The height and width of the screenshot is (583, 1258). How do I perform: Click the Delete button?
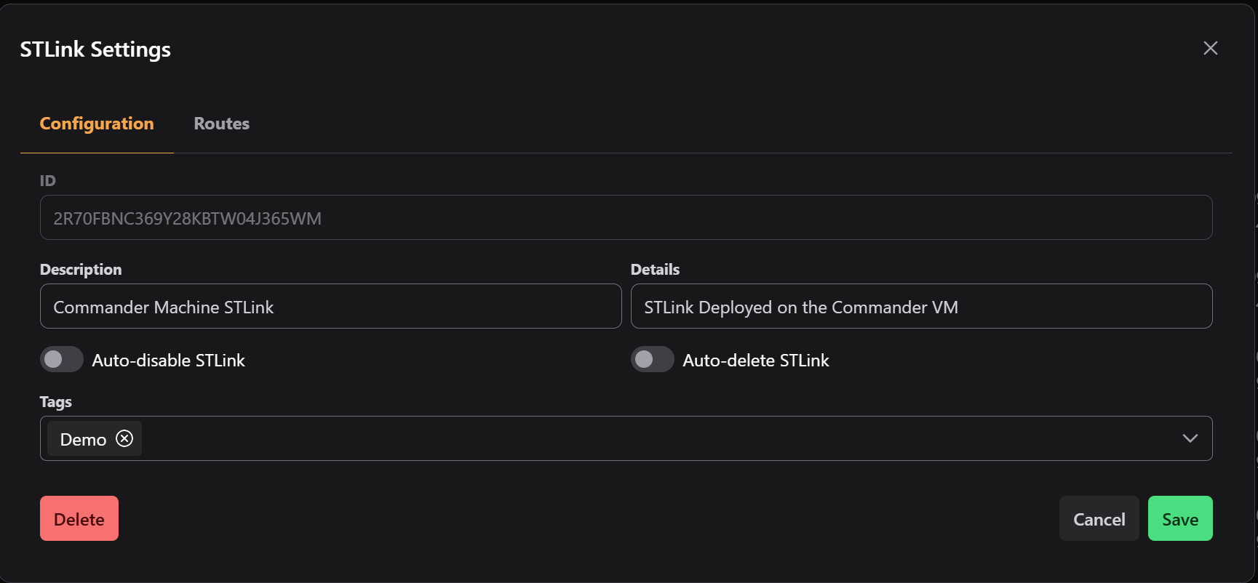coord(79,518)
